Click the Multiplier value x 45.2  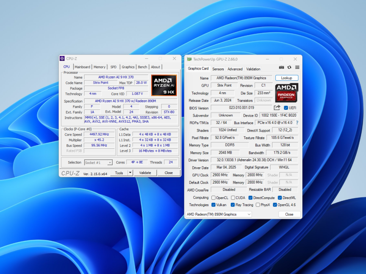[x=99, y=140]
